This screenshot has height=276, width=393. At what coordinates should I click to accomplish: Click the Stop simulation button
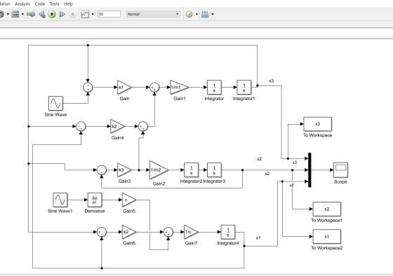[73, 14]
